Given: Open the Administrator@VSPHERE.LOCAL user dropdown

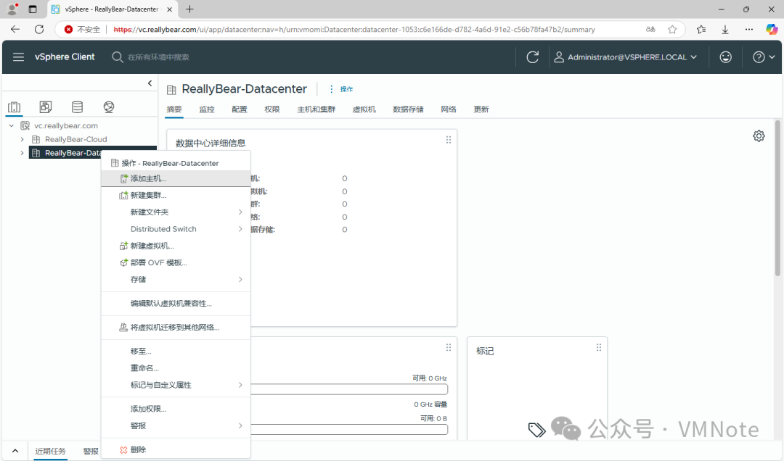Looking at the screenshot, I should point(625,57).
